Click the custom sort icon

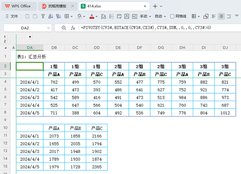coord(58,16)
